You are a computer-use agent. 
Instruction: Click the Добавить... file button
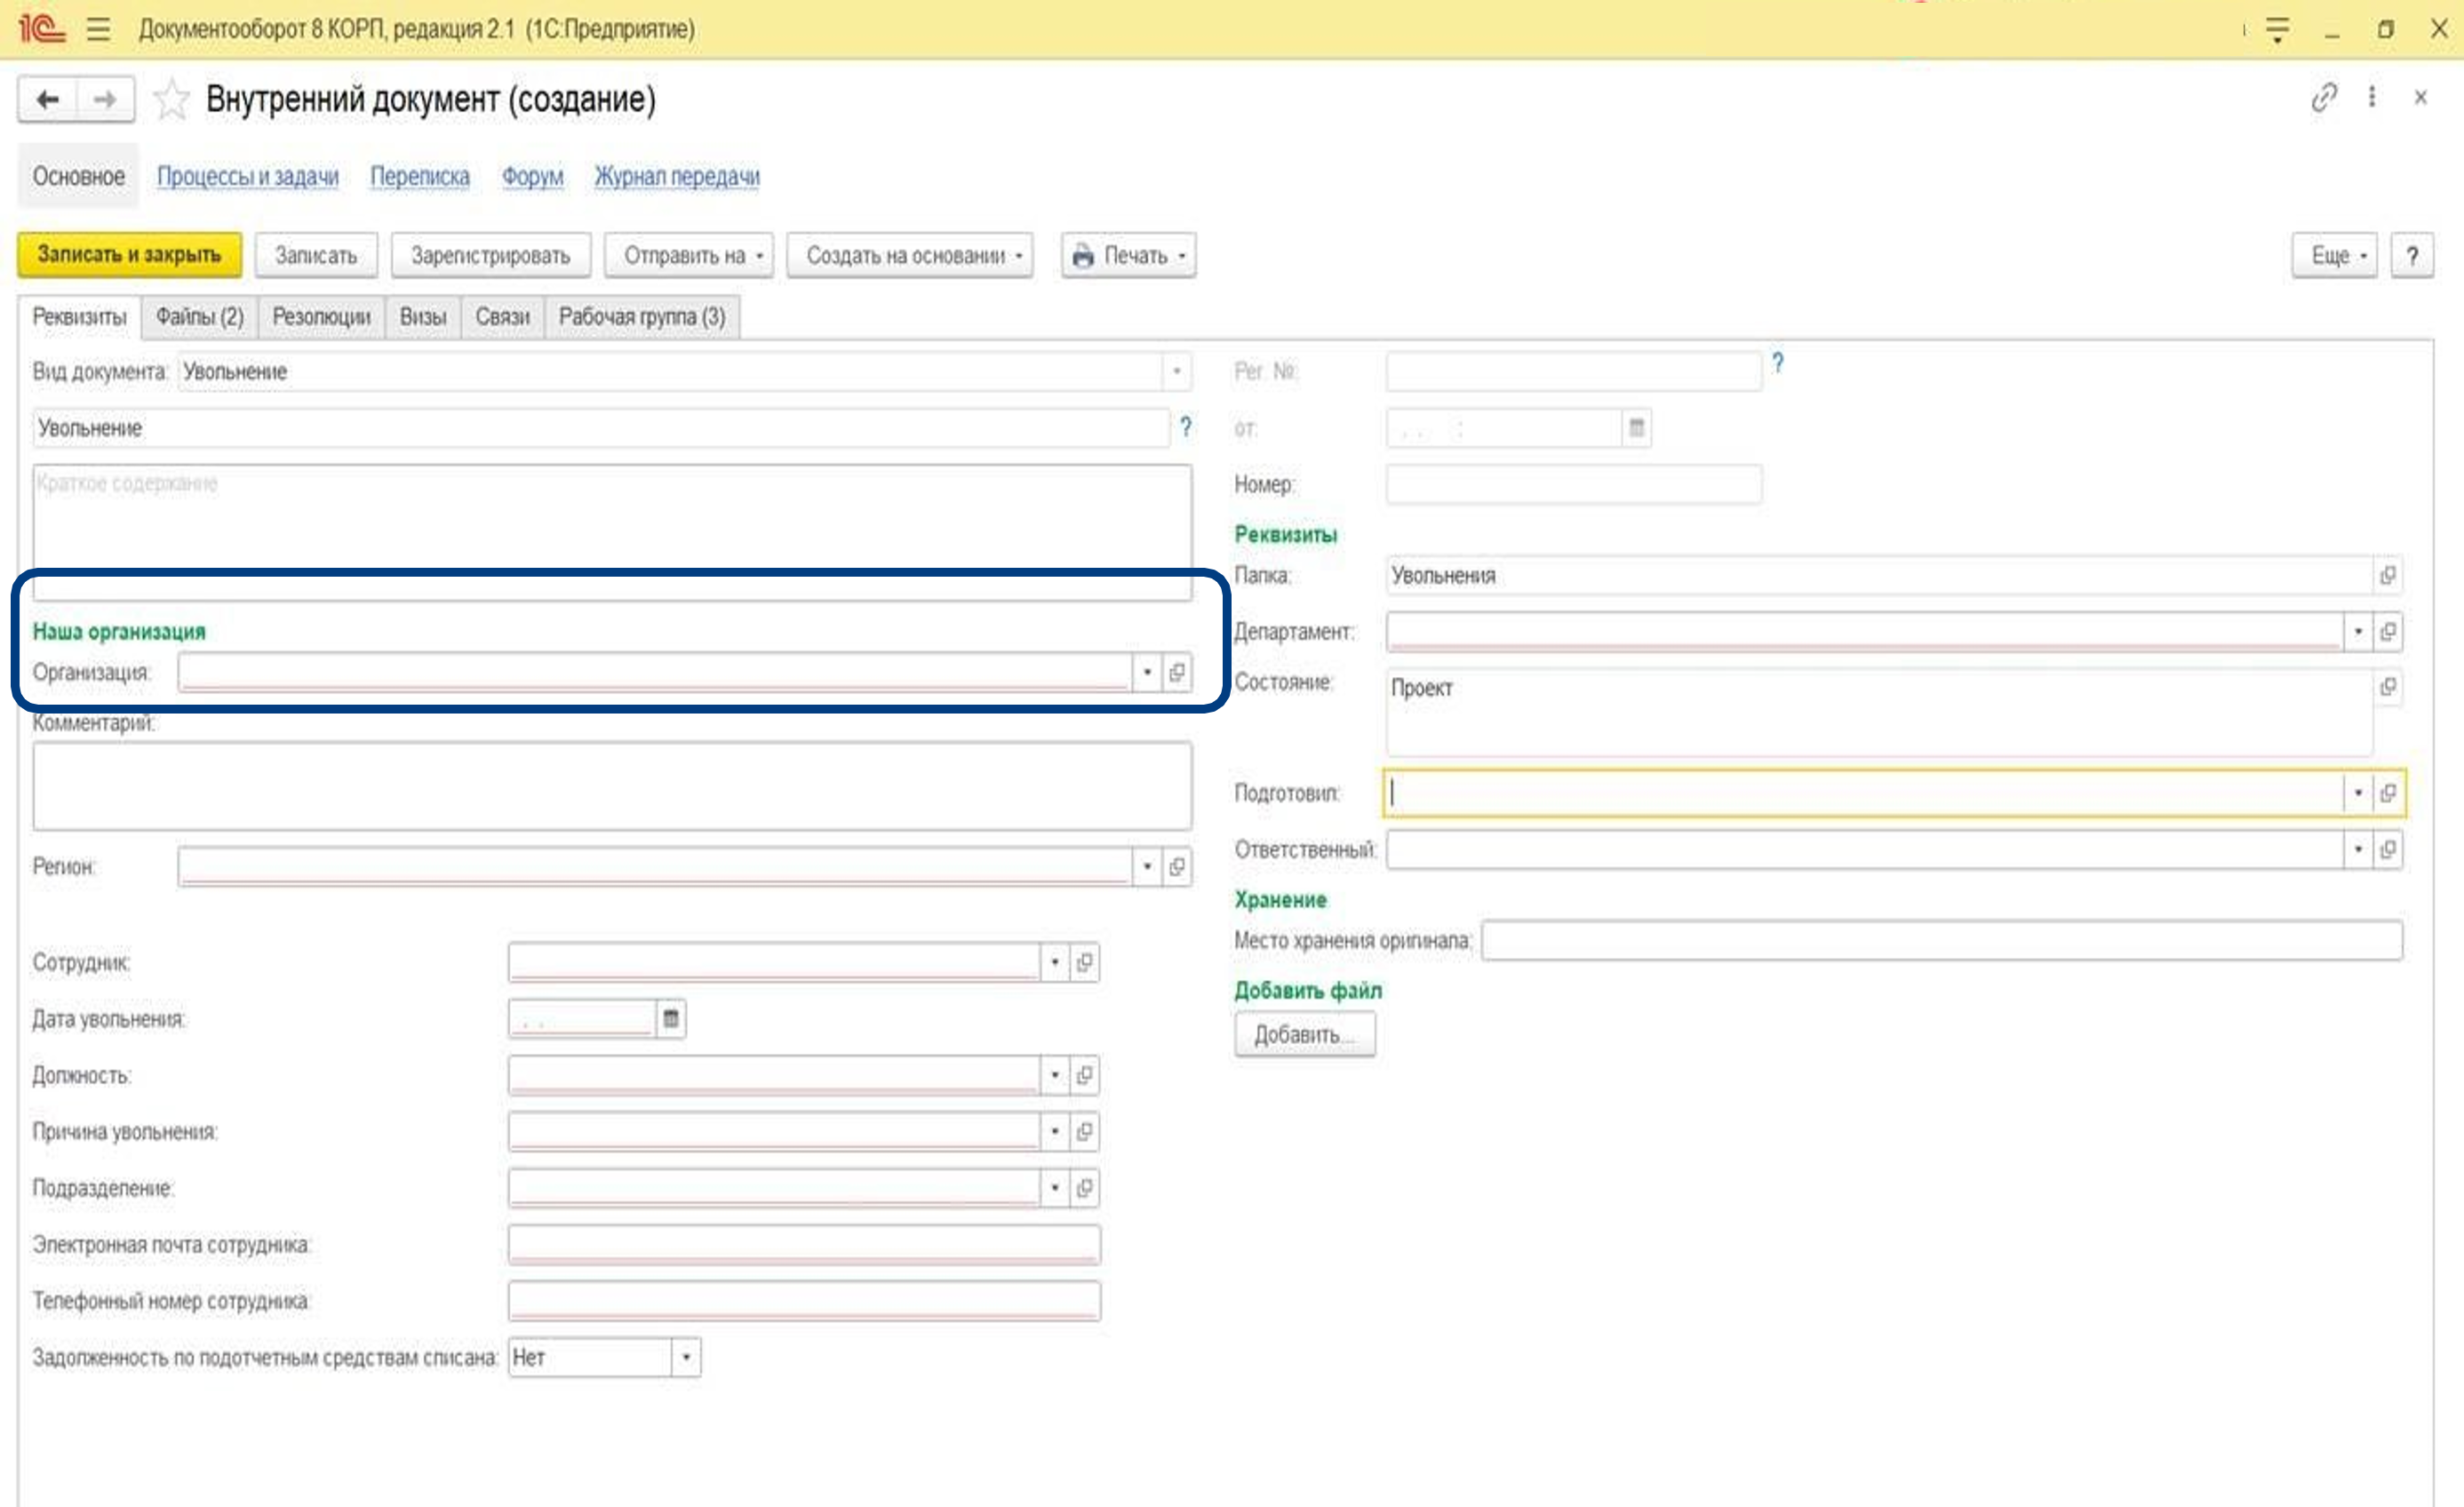1304,1035
